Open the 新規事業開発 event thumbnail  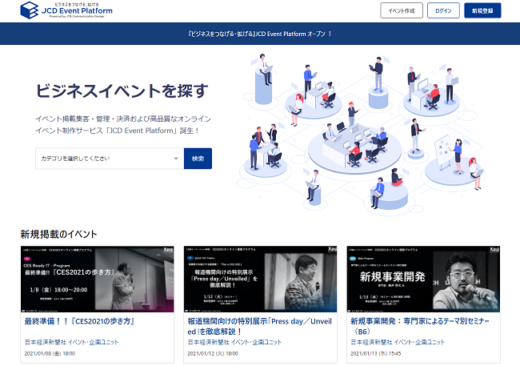tap(423, 279)
